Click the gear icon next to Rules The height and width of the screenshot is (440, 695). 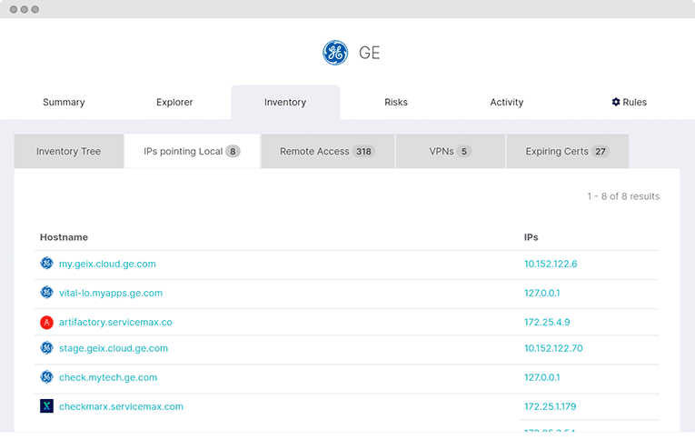click(616, 102)
